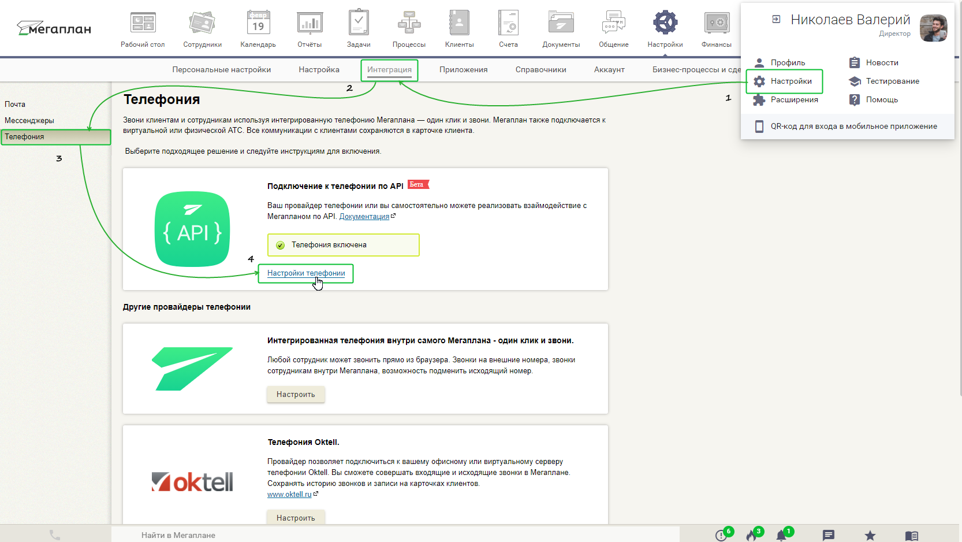Open Клиенты address book icon

(x=459, y=23)
